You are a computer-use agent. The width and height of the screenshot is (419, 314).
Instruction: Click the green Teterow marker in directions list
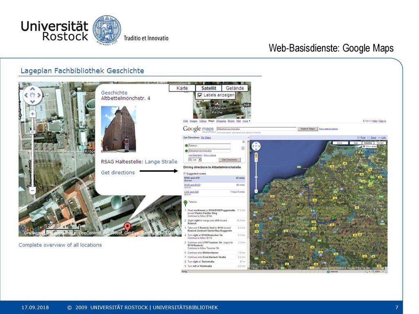pyautogui.click(x=185, y=203)
